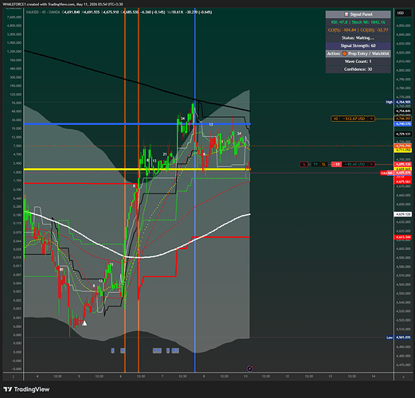Select the orange 10 quantity label on order
The width and height of the screenshot is (415, 398).
point(335,119)
